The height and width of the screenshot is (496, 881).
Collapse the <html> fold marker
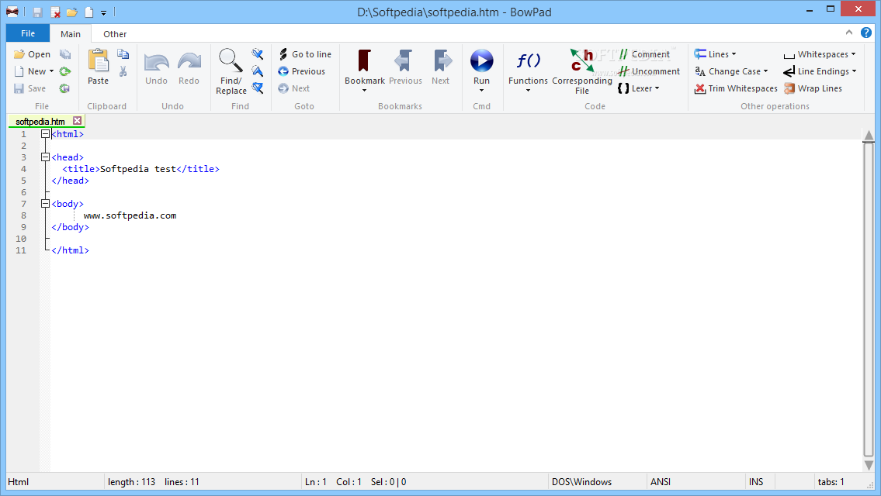pos(46,134)
